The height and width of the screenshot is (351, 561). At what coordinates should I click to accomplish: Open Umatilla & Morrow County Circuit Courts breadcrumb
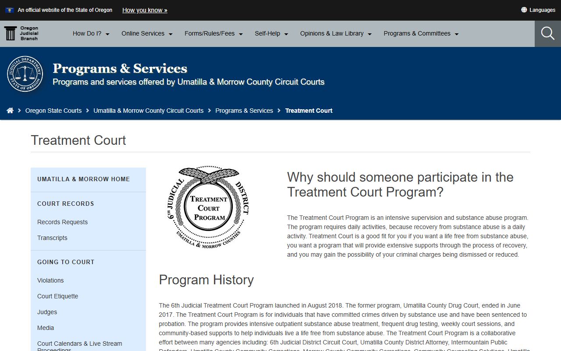(x=149, y=111)
